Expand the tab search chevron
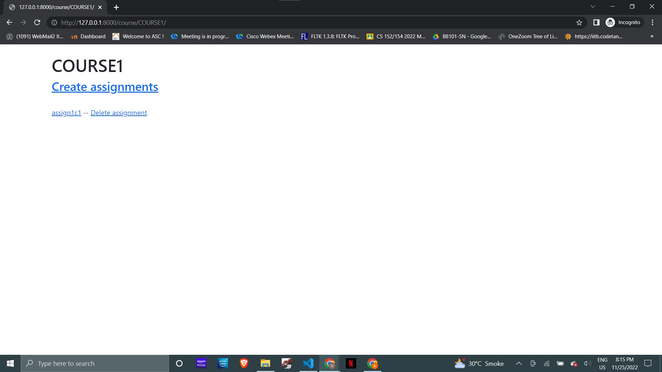 point(593,6)
